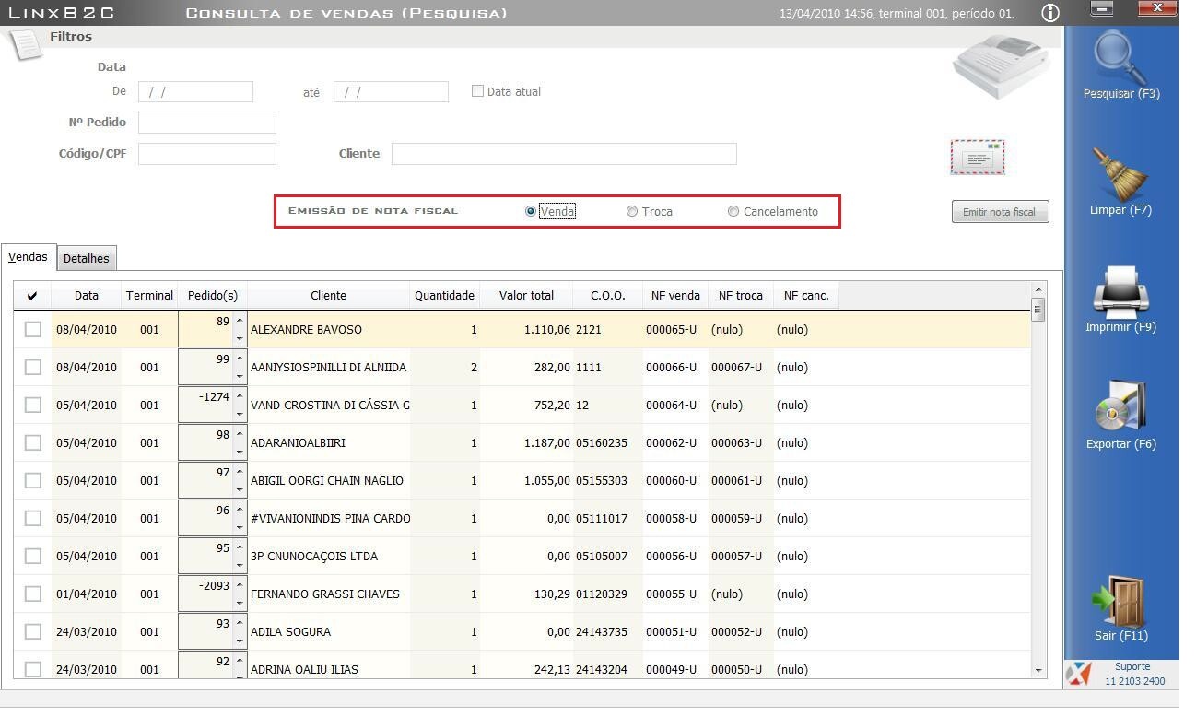Open the info icon in title bar
This screenshot has width=1196, height=717.
1049,13
